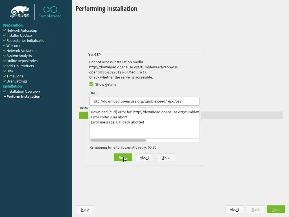The height and width of the screenshot is (217, 289).
Task: Click the horizontal scrollbar in error details
Action: (x=118, y=140)
